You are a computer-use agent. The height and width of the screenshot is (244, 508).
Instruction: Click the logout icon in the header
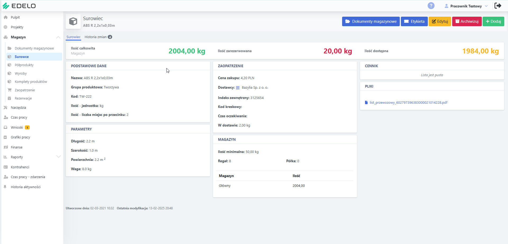click(x=498, y=6)
